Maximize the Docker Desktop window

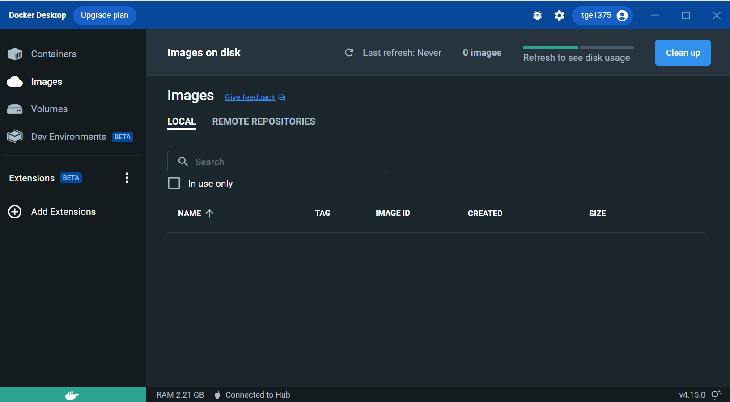[686, 15]
